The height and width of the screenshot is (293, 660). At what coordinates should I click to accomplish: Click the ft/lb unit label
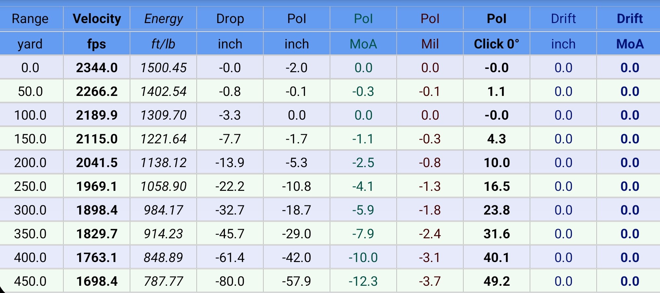coord(163,44)
